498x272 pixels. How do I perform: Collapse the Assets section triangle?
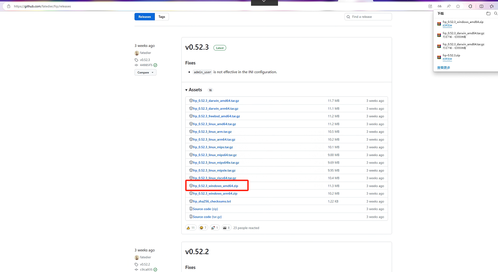pos(186,90)
